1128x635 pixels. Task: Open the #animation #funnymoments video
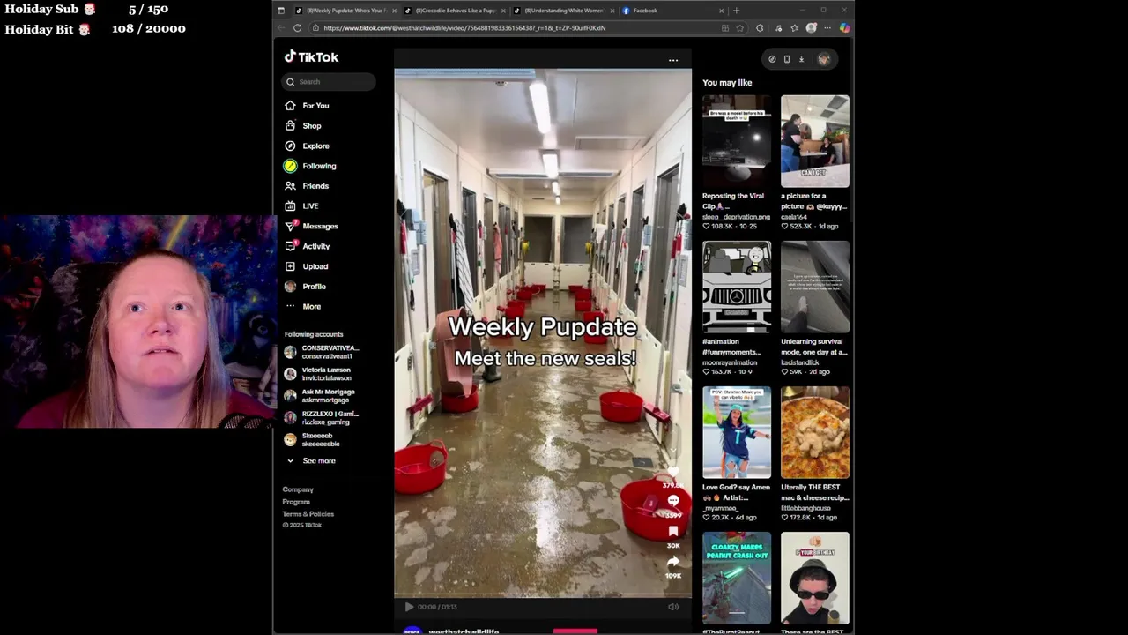click(737, 287)
